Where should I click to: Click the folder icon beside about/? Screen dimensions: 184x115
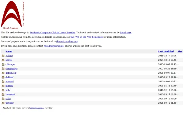pyautogui.click(x=3, y=60)
